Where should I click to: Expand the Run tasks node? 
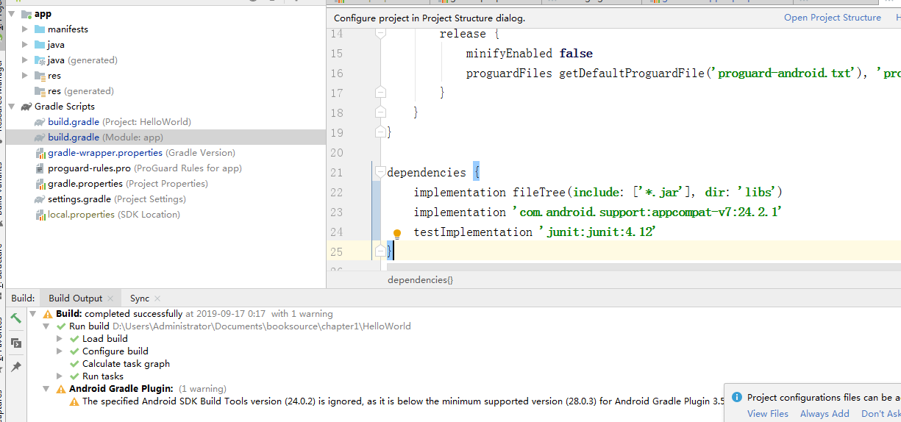click(x=60, y=376)
